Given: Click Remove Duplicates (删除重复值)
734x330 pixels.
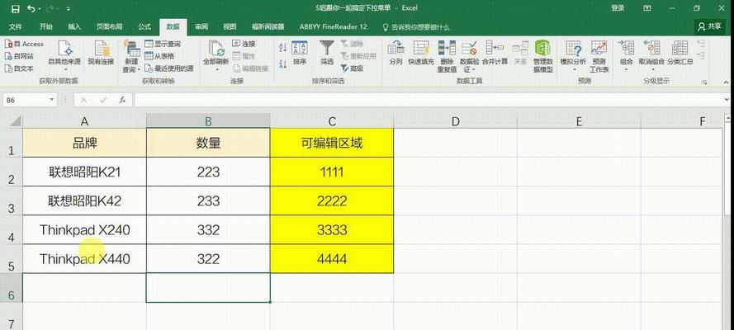Looking at the screenshot, I should click(447, 56).
